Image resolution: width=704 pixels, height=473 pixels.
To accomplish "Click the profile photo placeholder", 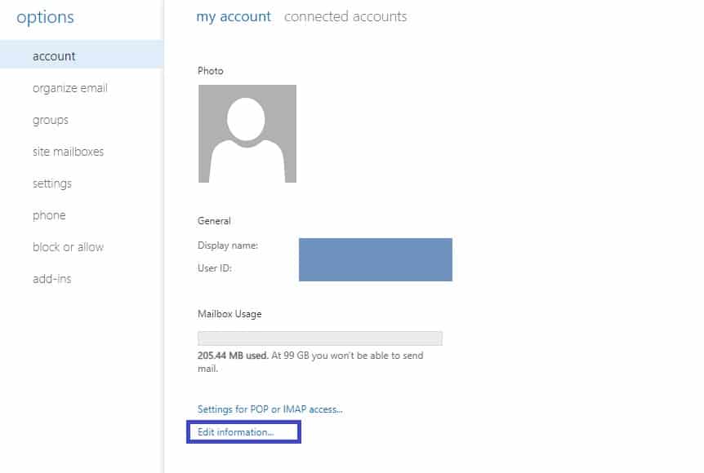I will 247,134.
